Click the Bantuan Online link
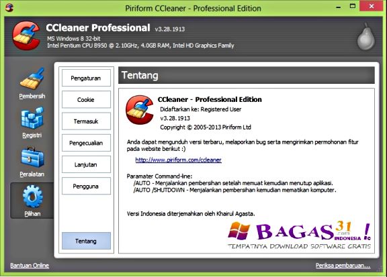Viewport: 387px width, 277px height. click(30, 266)
